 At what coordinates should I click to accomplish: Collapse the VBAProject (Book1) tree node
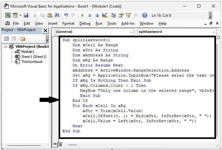pos(5,47)
